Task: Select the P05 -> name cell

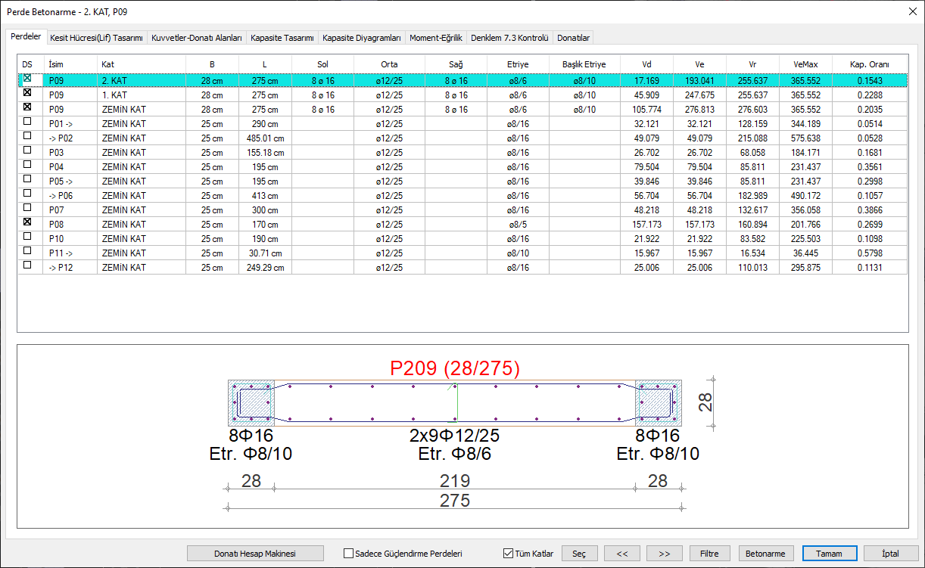Action: click(x=70, y=182)
